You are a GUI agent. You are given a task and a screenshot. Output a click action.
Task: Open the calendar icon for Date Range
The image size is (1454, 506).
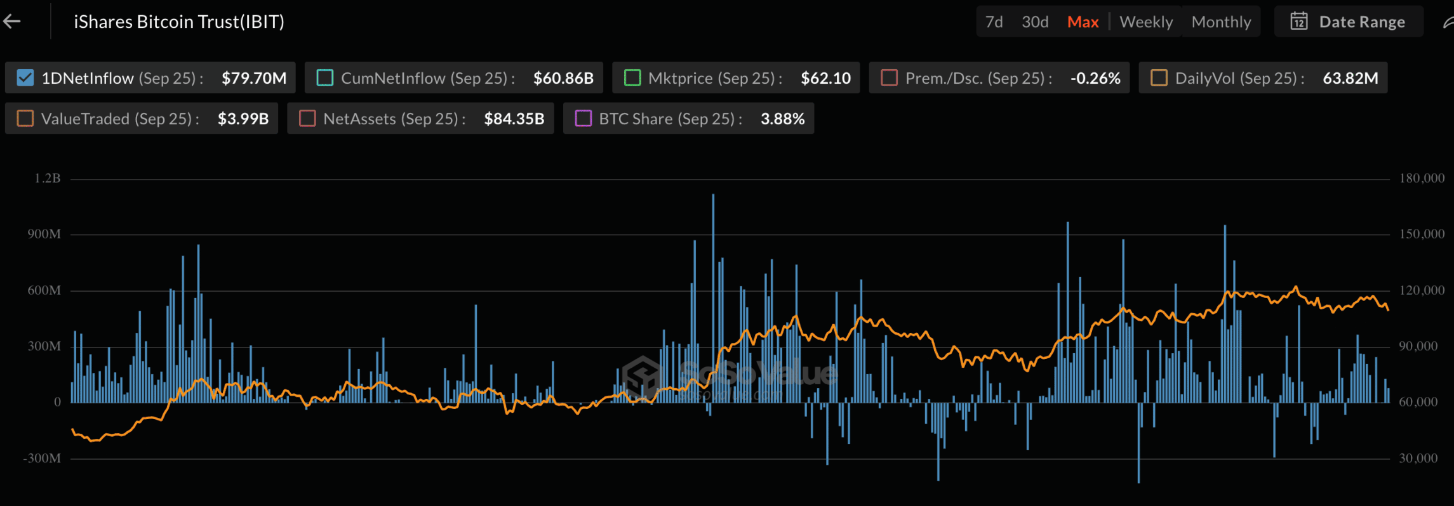tap(1298, 22)
